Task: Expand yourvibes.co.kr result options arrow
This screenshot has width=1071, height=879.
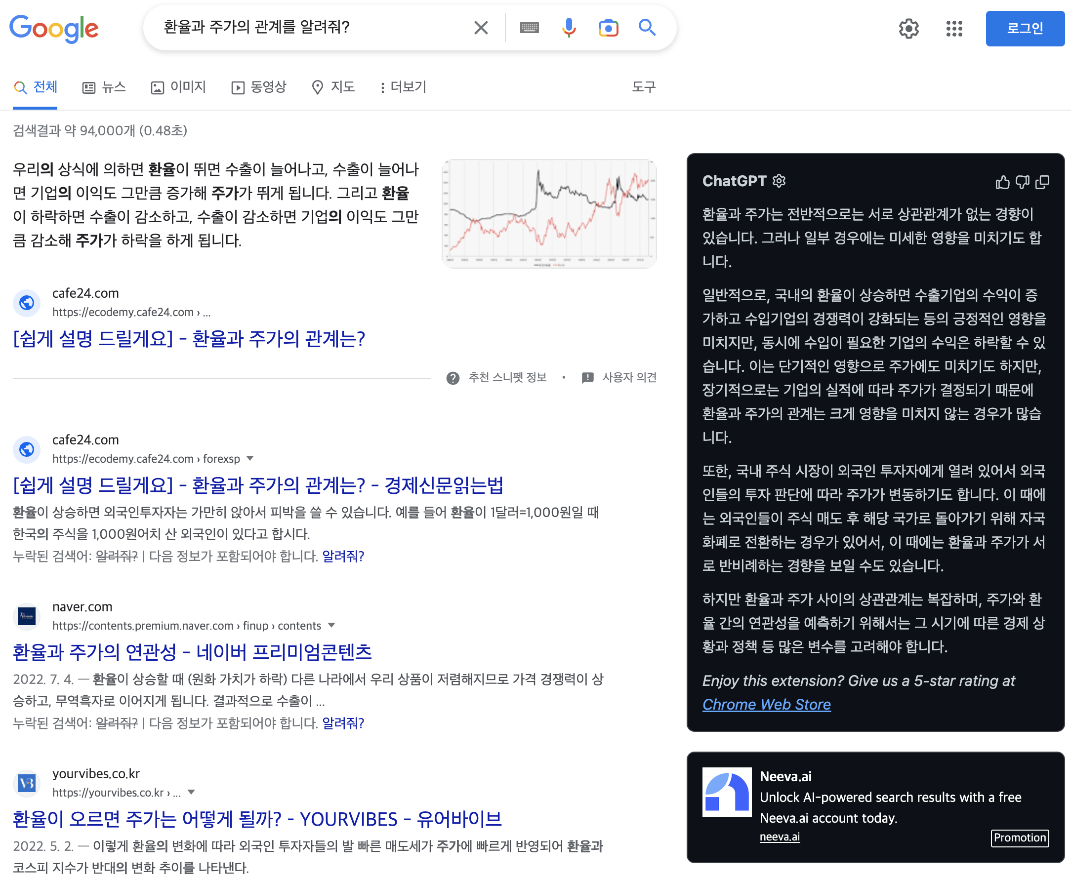Action: (x=191, y=792)
